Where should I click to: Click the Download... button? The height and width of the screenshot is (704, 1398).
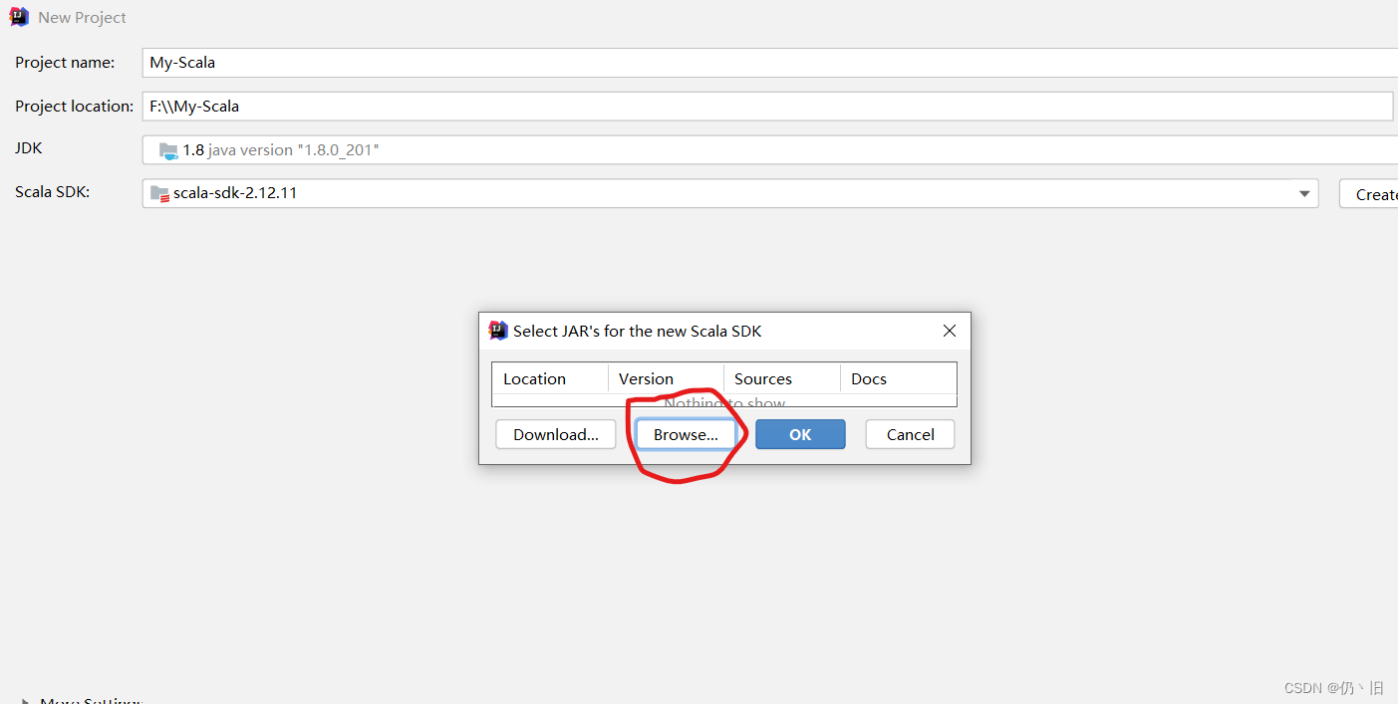tap(556, 434)
